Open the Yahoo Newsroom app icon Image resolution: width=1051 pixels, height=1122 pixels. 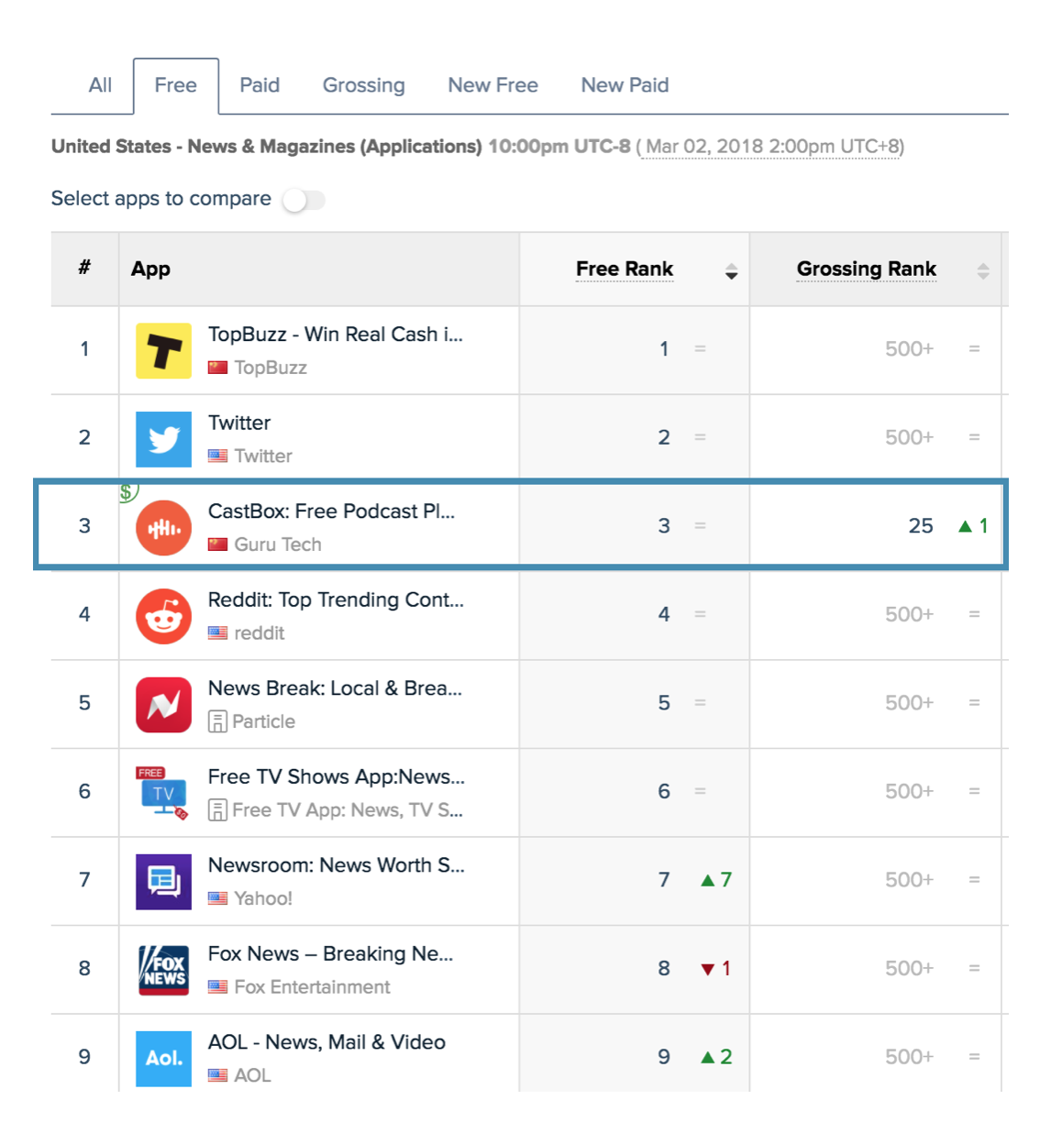coord(163,882)
